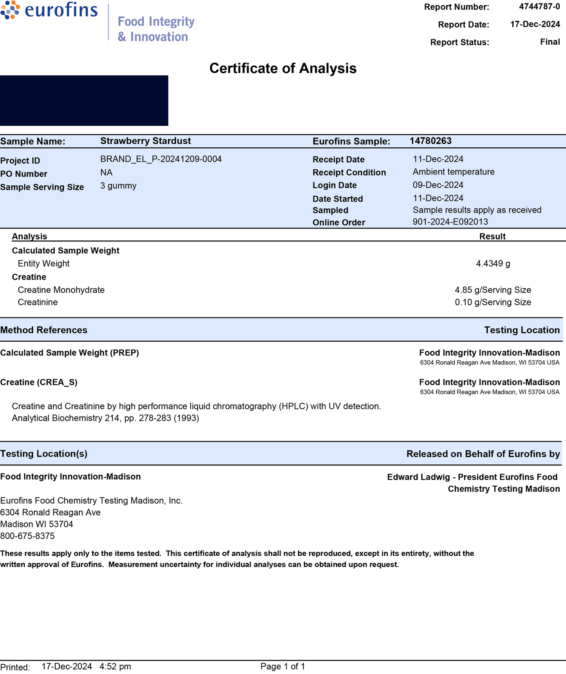
Task: Click the online order number 901-2024-E092013
Action: point(450,222)
